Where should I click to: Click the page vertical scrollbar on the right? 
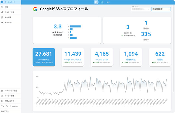click(x=174, y=48)
